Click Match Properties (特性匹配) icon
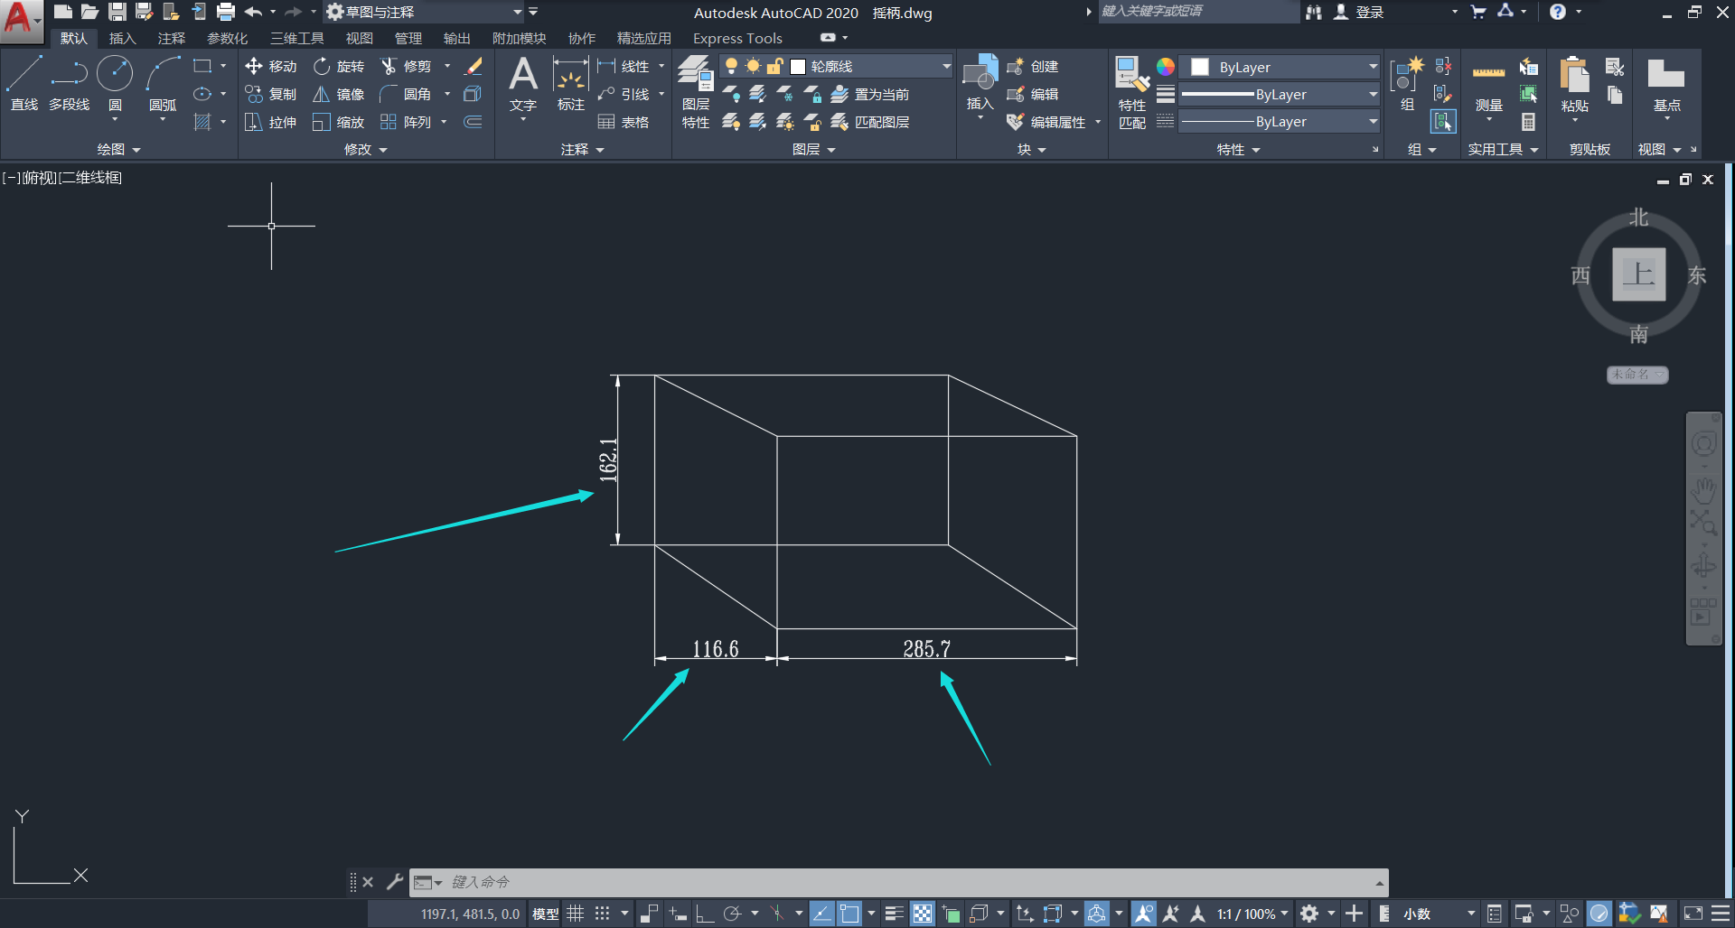 click(x=1132, y=92)
